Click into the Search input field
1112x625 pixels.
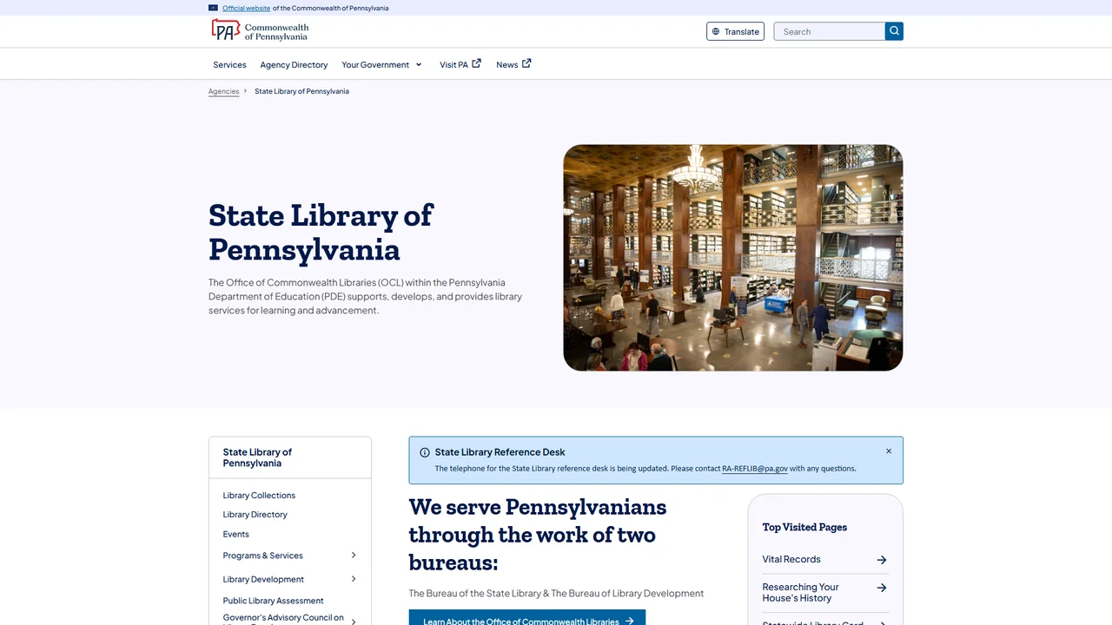[829, 31]
